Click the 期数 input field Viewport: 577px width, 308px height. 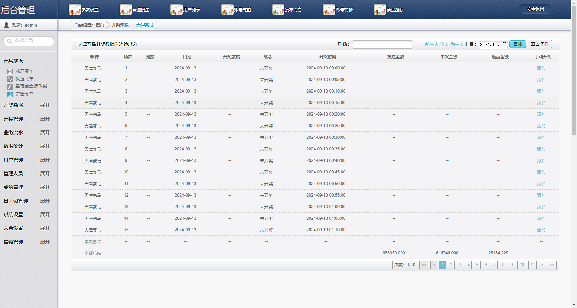pos(382,45)
